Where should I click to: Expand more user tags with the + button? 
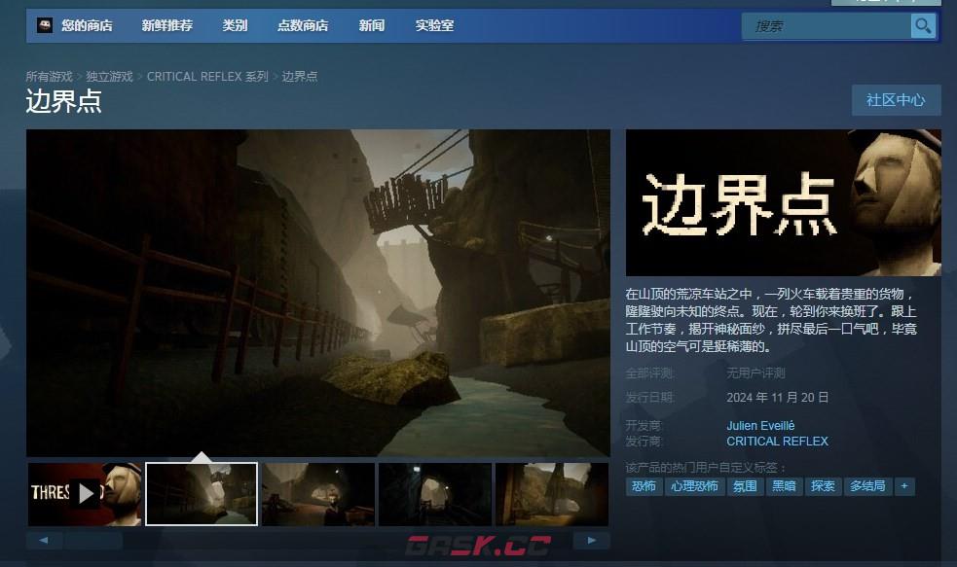(904, 486)
